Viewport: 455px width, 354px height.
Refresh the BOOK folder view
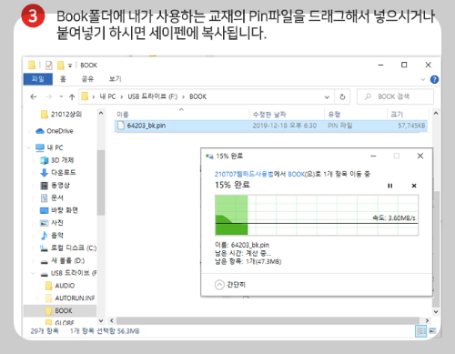342,97
